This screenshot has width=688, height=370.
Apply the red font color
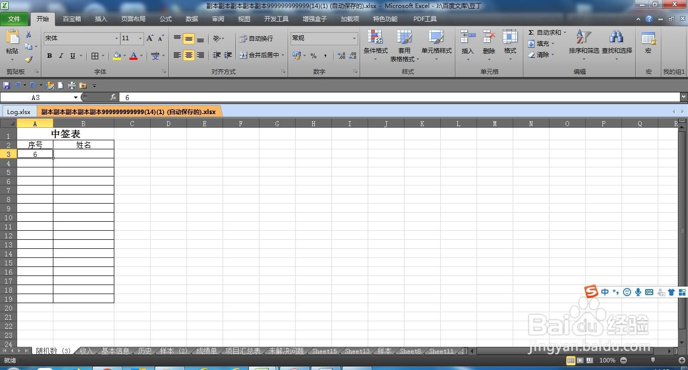133,55
